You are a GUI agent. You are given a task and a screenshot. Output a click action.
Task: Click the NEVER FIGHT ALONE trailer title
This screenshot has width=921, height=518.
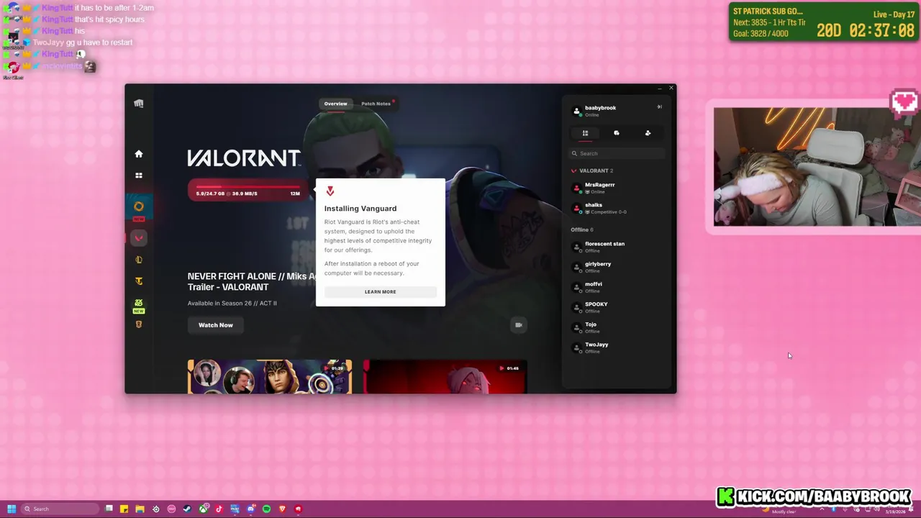click(252, 281)
